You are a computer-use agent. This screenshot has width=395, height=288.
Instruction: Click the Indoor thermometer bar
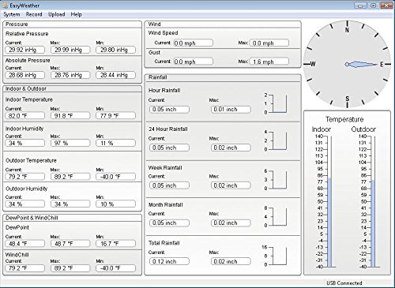(x=329, y=201)
